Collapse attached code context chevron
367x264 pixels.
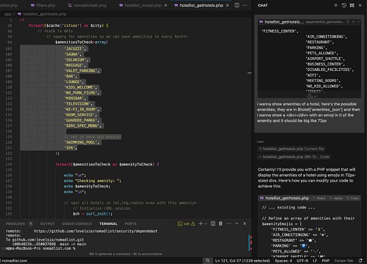[x=358, y=22]
